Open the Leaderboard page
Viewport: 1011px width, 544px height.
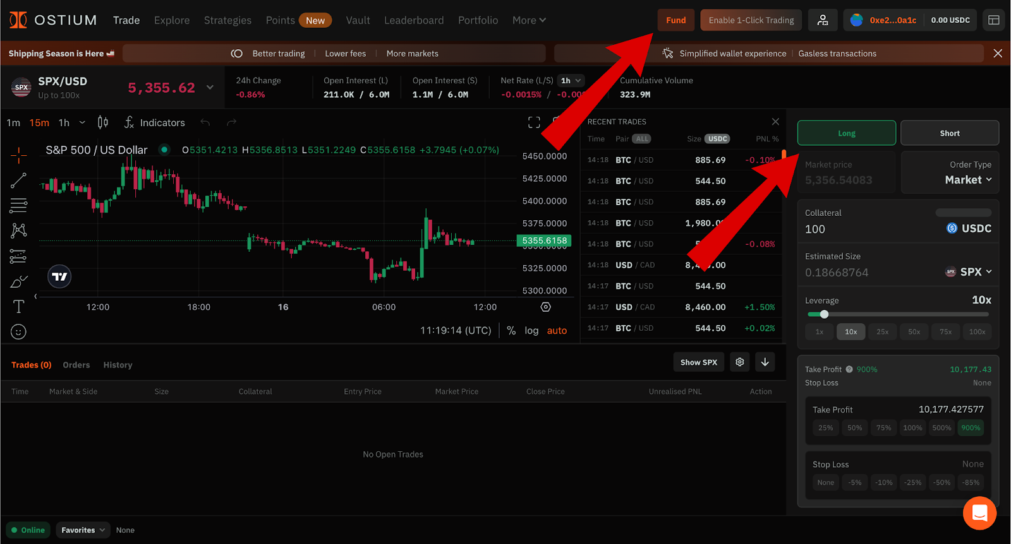click(x=414, y=20)
